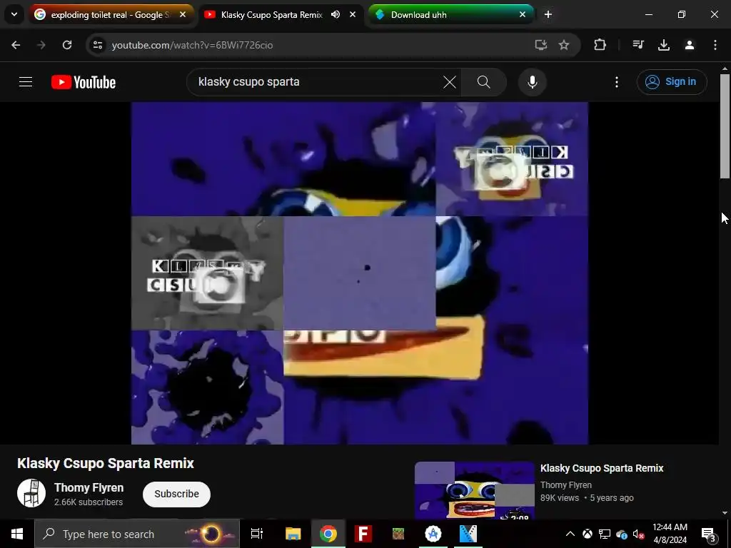Click the YouTube search magnifier button
Viewport: 731px width, 548px height.
tap(483, 82)
